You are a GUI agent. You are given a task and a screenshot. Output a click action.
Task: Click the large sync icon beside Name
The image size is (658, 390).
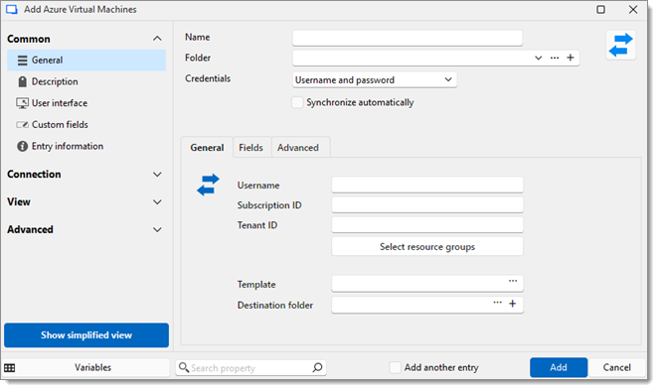point(620,46)
